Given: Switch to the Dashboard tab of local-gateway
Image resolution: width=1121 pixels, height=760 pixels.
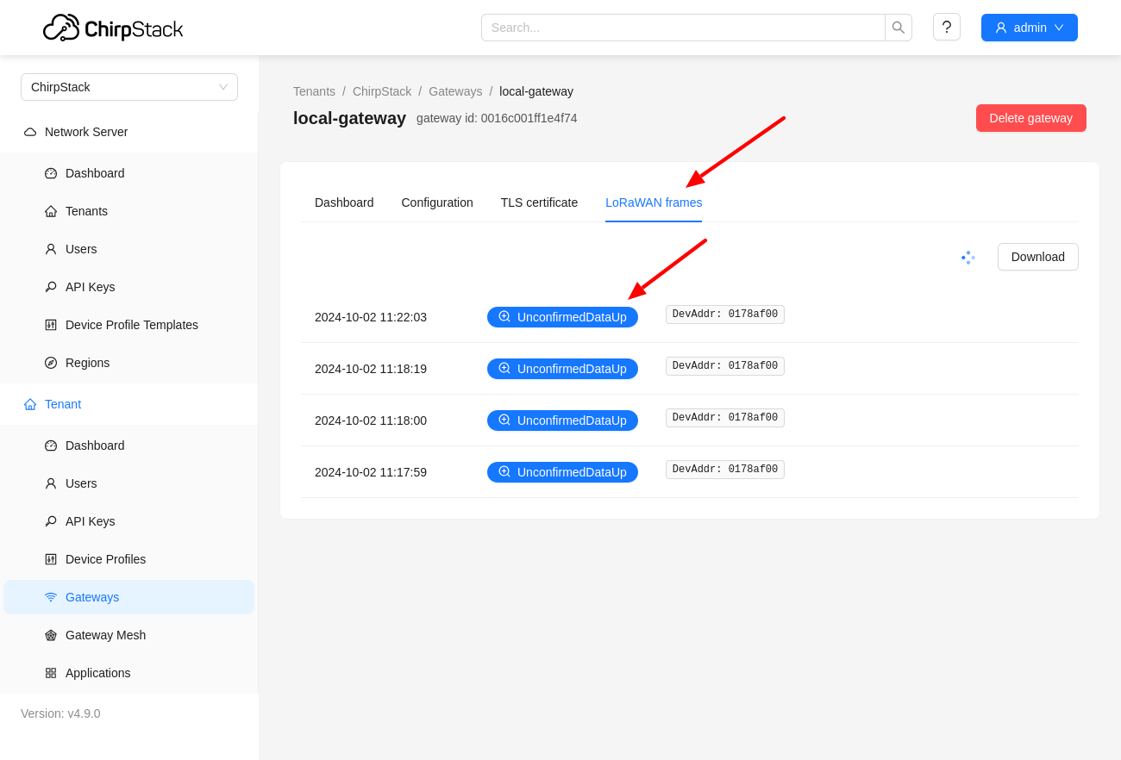Looking at the screenshot, I should 344,202.
